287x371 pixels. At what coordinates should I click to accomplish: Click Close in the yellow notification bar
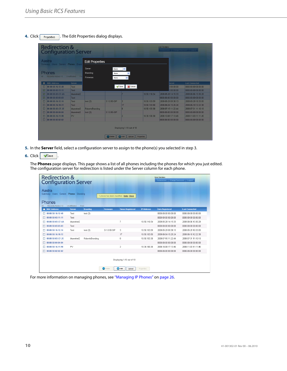[x=131, y=196]
